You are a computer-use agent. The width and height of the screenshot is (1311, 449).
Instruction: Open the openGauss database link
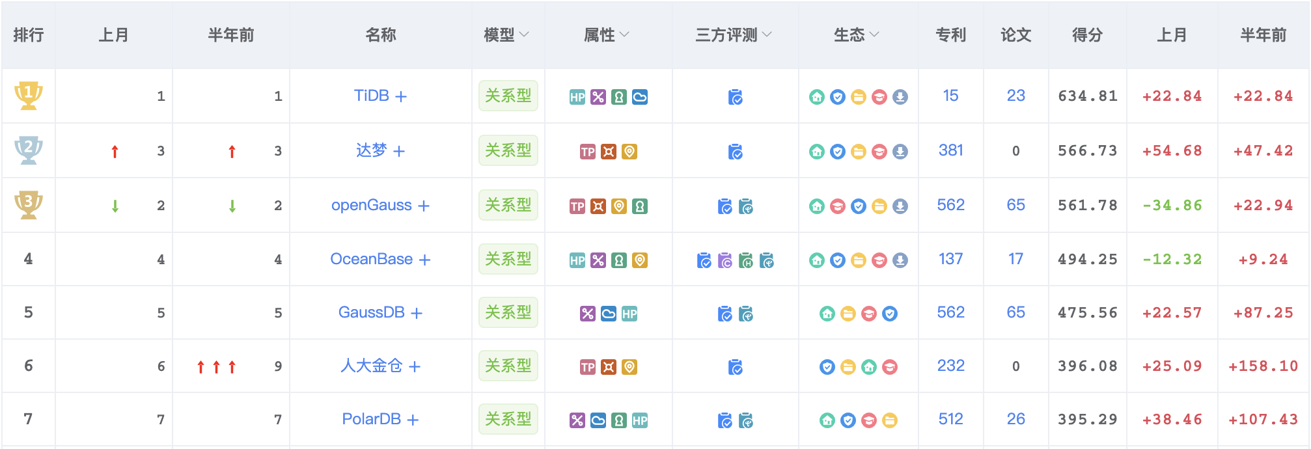pyautogui.click(x=372, y=205)
